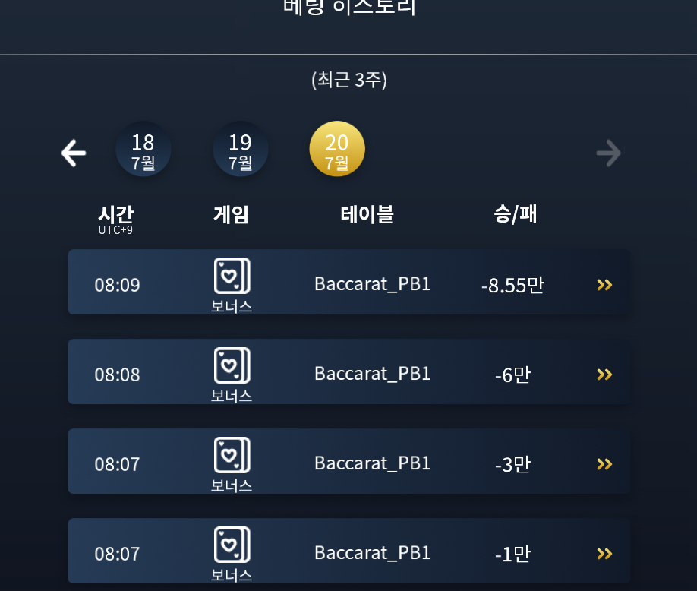Expand details arrow for -3만 bet
Screen dimensions: 697x591
tap(604, 464)
